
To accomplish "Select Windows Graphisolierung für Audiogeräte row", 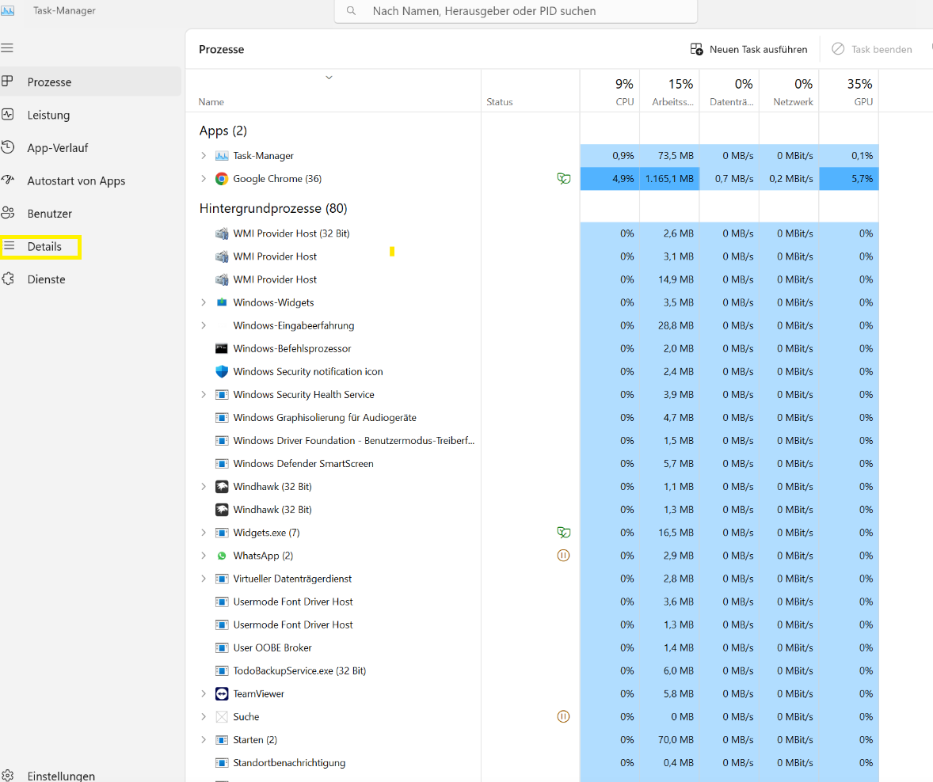I will (532, 417).
